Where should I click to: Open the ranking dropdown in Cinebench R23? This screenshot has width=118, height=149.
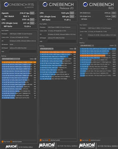click(87, 45)
